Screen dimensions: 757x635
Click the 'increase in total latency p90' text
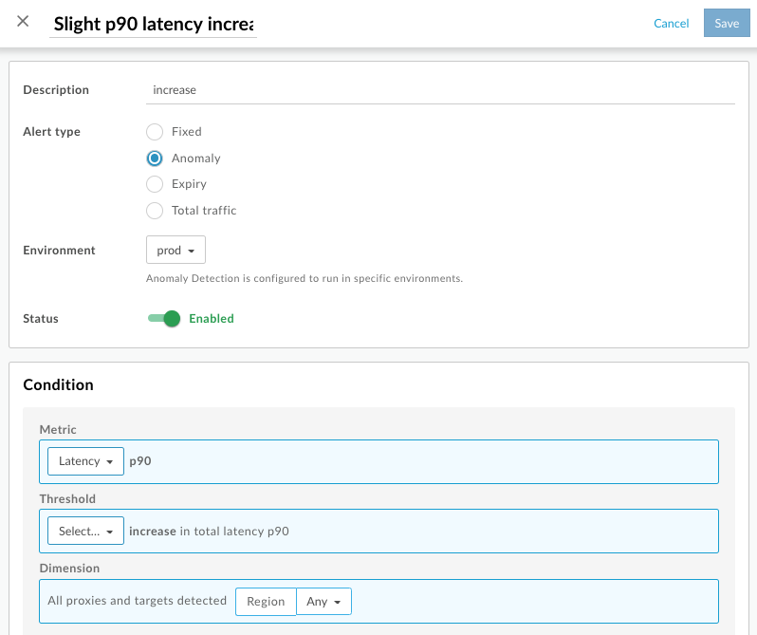point(209,532)
